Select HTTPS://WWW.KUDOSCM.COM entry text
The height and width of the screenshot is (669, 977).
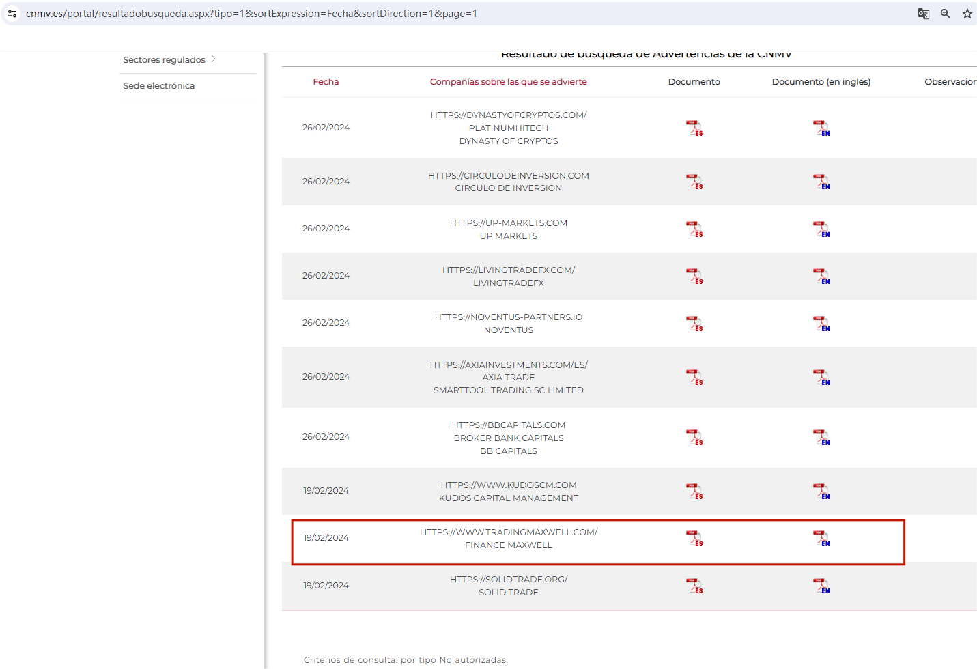point(509,485)
